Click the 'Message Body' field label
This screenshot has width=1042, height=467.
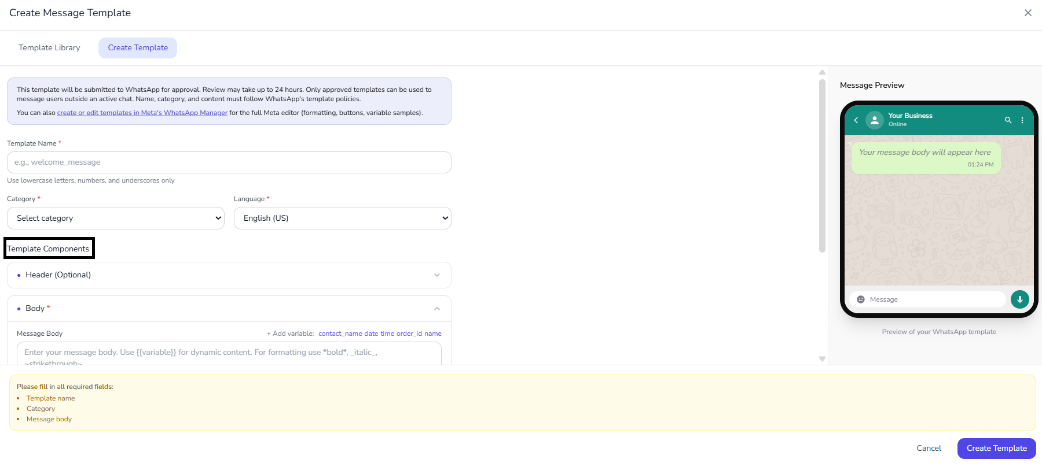tap(40, 333)
